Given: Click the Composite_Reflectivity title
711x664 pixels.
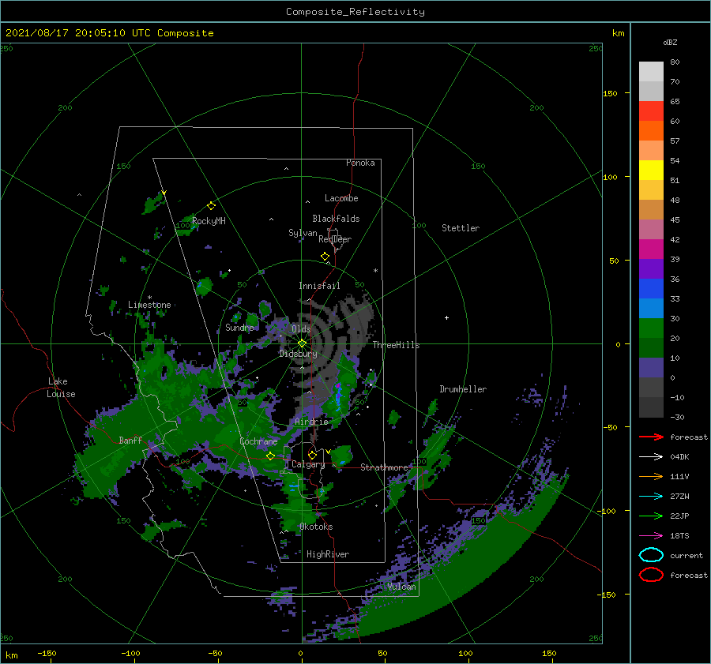Looking at the screenshot, I should tap(355, 12).
